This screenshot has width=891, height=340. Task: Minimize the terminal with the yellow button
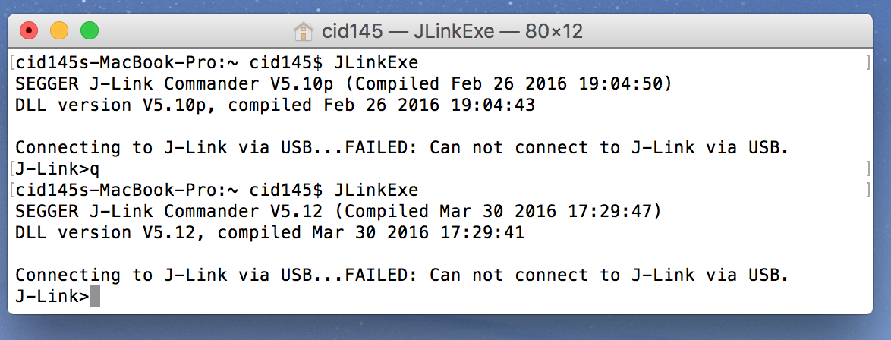click(x=59, y=30)
